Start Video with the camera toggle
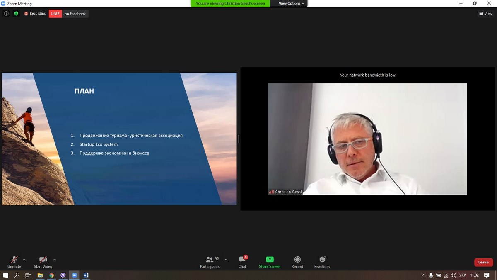Viewport: 497px width, 280px height. click(43, 261)
